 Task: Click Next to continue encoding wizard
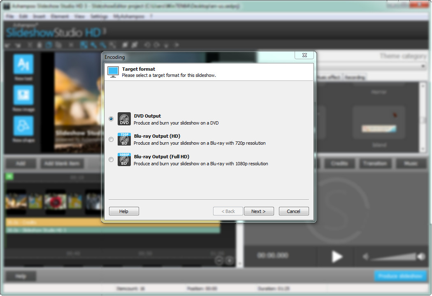pyautogui.click(x=258, y=211)
